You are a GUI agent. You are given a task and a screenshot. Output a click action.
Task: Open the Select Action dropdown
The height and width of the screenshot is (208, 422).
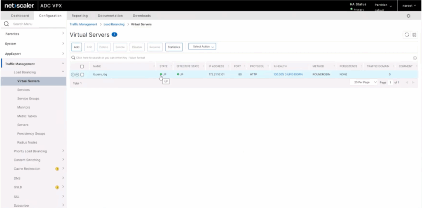coord(202,47)
